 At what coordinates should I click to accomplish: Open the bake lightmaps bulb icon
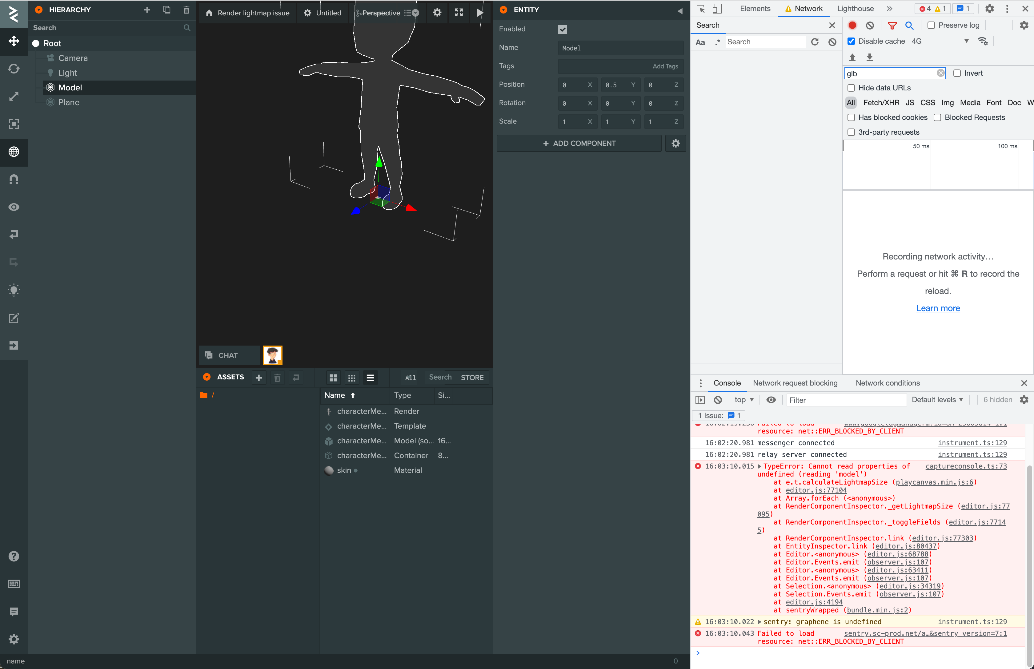[14, 290]
